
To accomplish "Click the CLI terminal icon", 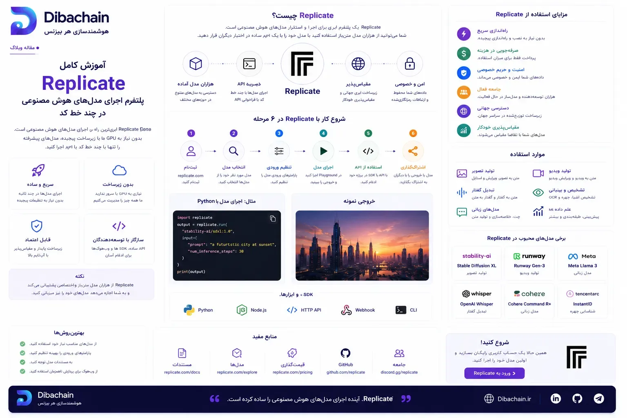I will coord(401,310).
